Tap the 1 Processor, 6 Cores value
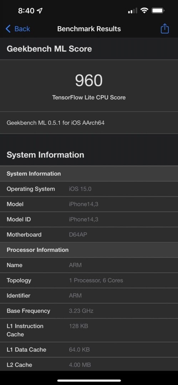Viewport: 178px width, 385px height. coord(96,280)
